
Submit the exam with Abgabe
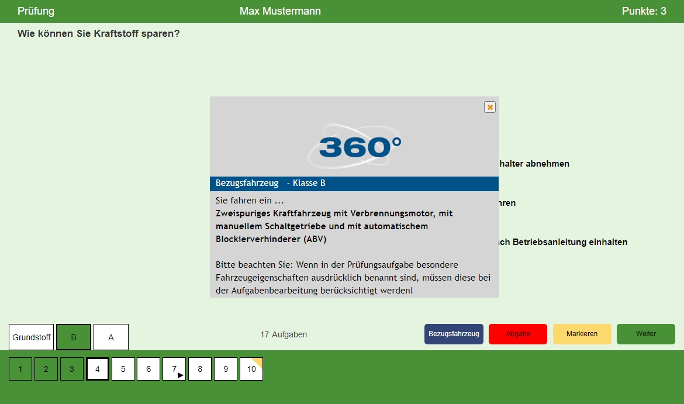point(518,334)
